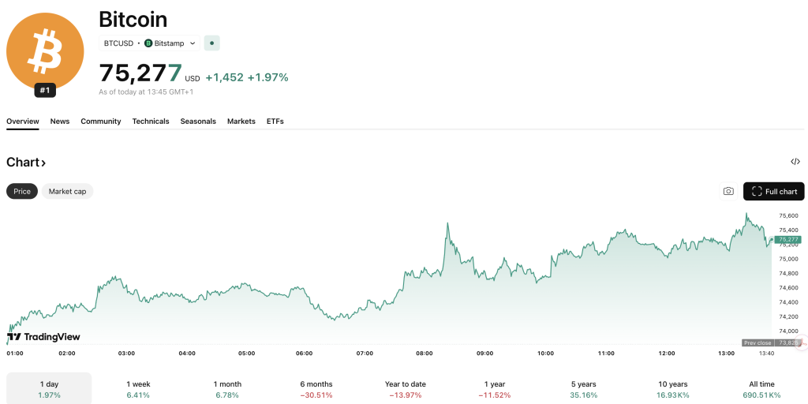808x404 pixels.
Task: Select the All time range
Action: point(761,389)
